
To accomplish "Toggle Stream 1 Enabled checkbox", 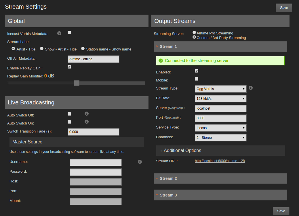I will click(197, 71).
